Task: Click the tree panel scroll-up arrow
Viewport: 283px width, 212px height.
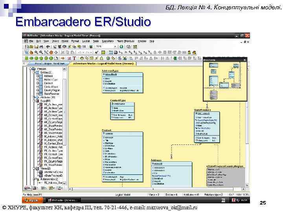Action: pos(64,69)
